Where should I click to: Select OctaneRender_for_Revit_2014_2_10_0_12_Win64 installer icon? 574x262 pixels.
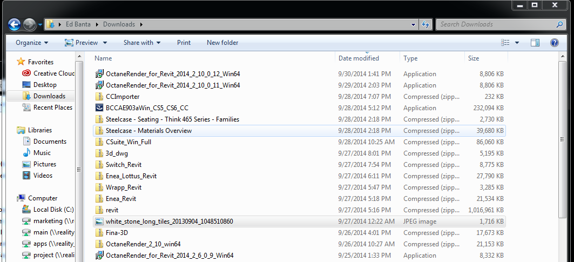pos(99,73)
